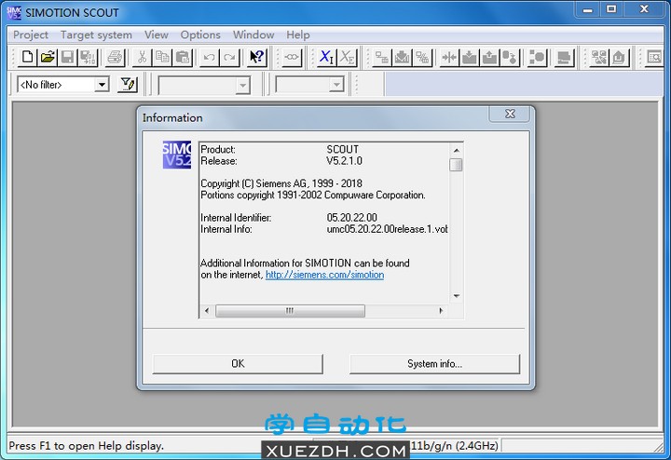Click the tray icon with upward arrow
Image resolution: width=671 pixels, height=460 pixels.
click(x=489, y=57)
